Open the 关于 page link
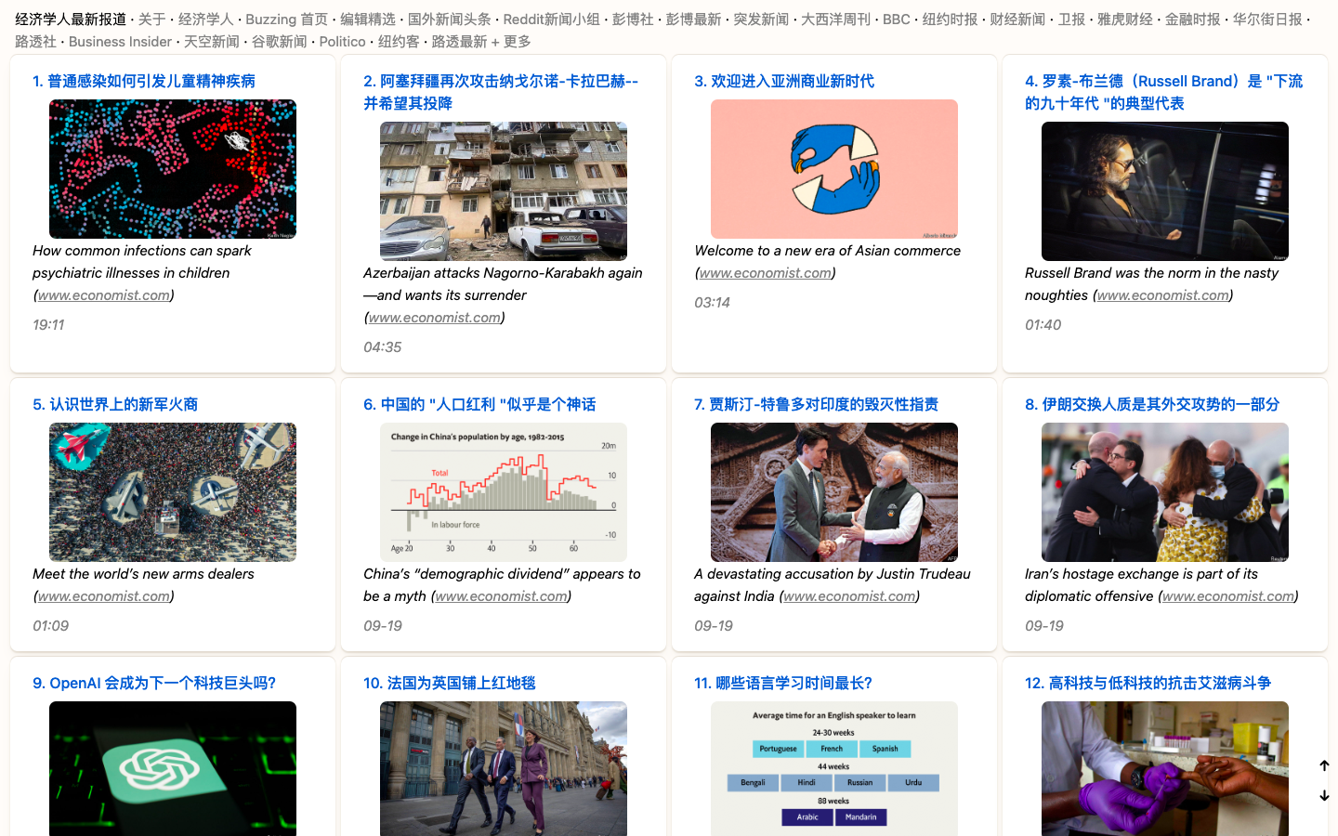Screen dimensions: 1338x836 click(x=152, y=19)
